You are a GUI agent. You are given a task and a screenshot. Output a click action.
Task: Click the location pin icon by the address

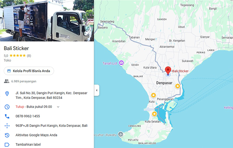click(7, 93)
